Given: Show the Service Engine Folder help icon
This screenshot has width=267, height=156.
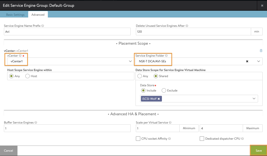Looking at the screenshot, I should click(166, 56).
